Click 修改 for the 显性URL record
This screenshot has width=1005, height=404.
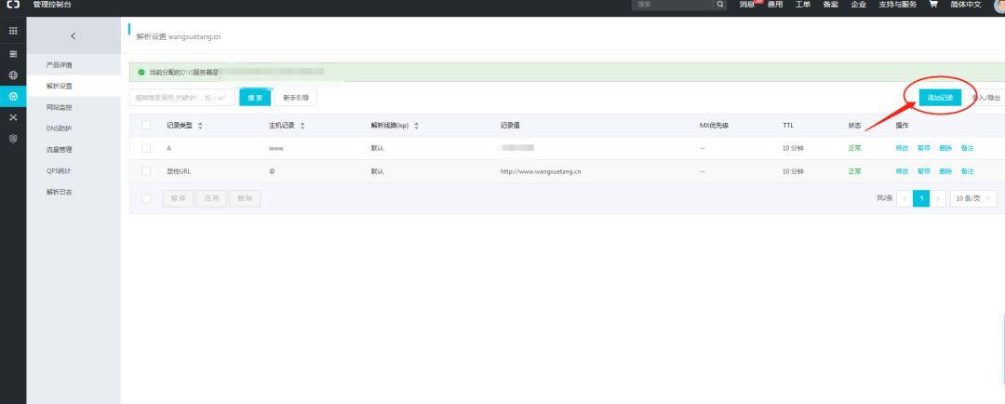coord(902,171)
